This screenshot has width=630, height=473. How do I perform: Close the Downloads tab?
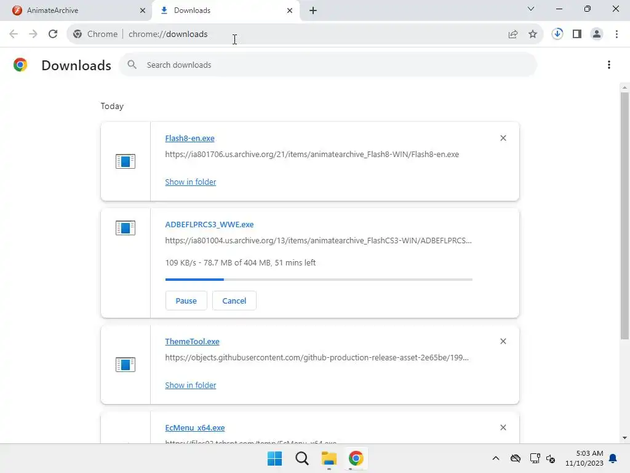(290, 10)
